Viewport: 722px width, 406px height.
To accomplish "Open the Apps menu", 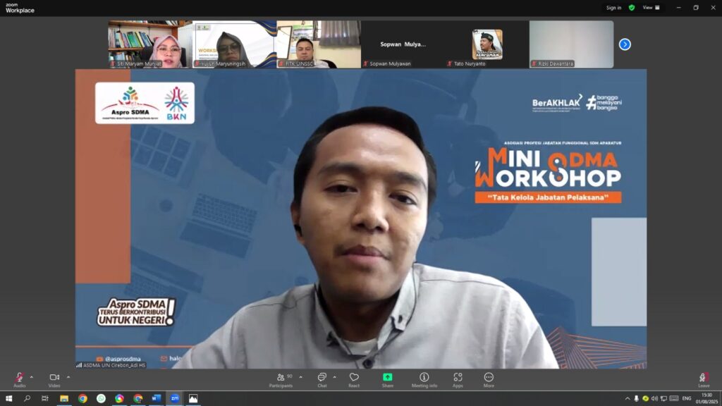I will click(x=458, y=380).
